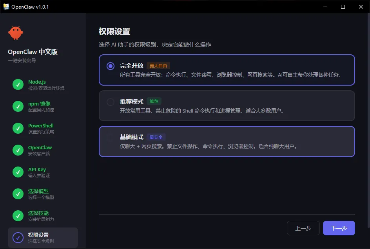370x249 pixels.
Task: Click the app icon in the title bar
Action: [x=6, y=7]
